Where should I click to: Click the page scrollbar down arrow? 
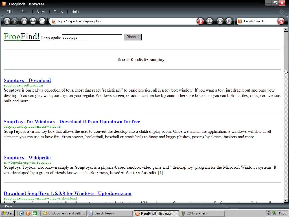[x=286, y=200]
